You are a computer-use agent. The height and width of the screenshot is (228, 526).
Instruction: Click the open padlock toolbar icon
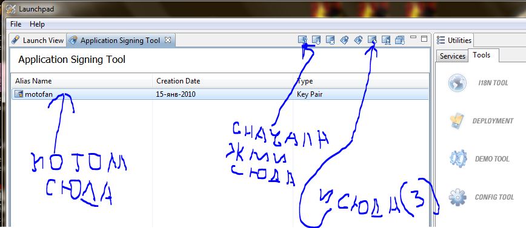pyautogui.click(x=358, y=40)
